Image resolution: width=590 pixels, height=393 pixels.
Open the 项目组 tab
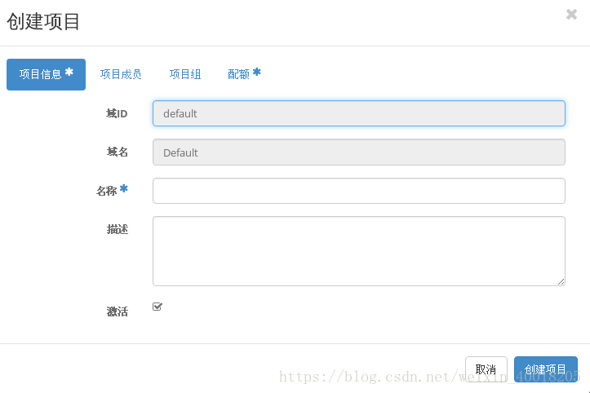coord(185,74)
